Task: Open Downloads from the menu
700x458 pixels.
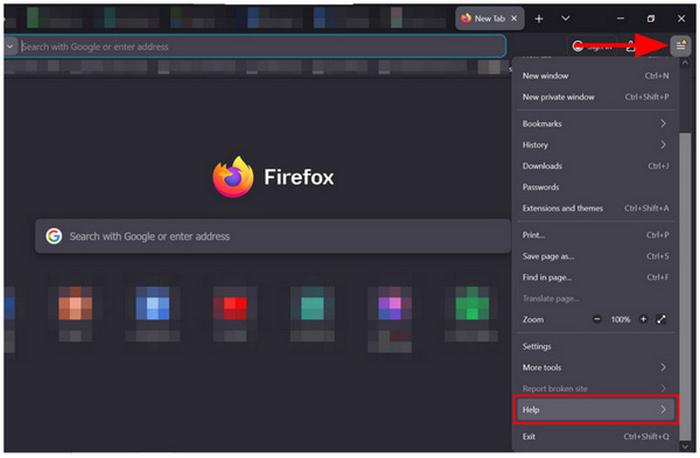Action: (x=596, y=166)
